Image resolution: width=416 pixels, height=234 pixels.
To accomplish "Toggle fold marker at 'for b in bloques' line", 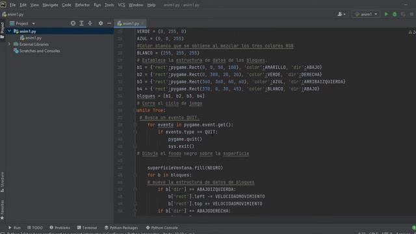I will click(x=135, y=175).
